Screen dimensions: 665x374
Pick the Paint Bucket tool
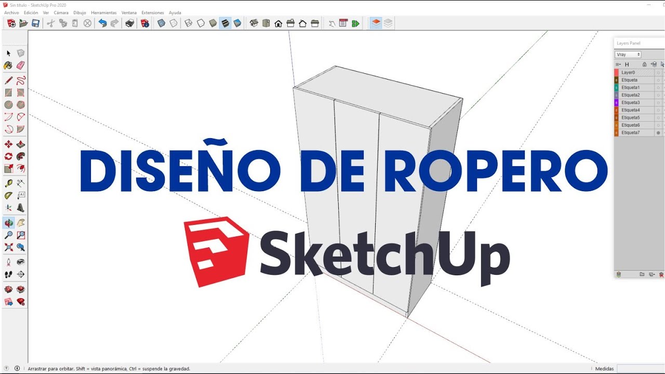[x=8, y=65]
